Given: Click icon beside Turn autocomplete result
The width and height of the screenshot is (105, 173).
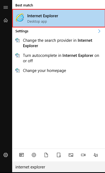Looking at the screenshot, I should point(18,56).
